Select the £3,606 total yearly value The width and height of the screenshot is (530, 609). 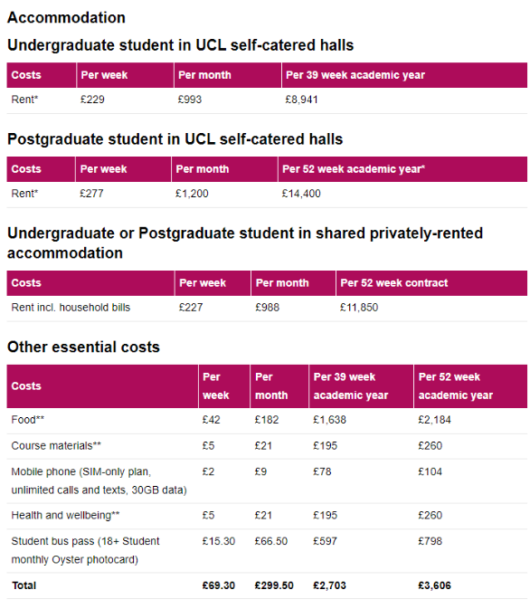434,585
